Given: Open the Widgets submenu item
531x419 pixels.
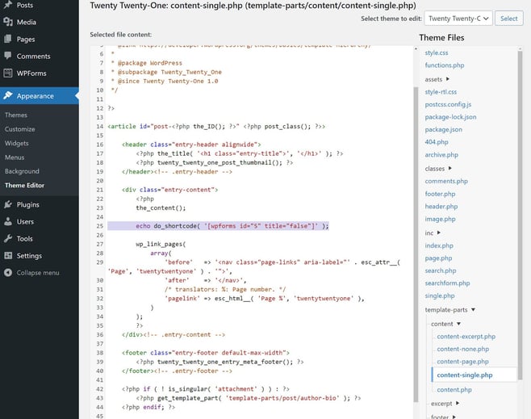Looking at the screenshot, I should pyautogui.click(x=17, y=143).
